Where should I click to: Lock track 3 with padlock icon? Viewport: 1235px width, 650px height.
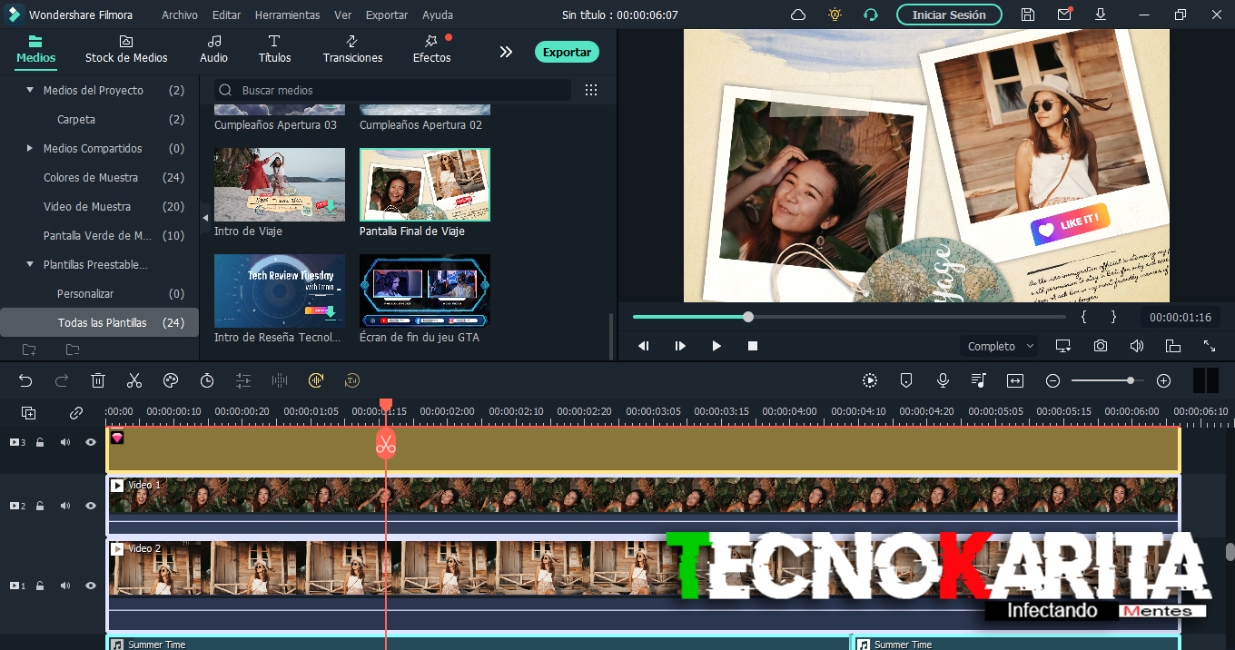click(x=40, y=442)
